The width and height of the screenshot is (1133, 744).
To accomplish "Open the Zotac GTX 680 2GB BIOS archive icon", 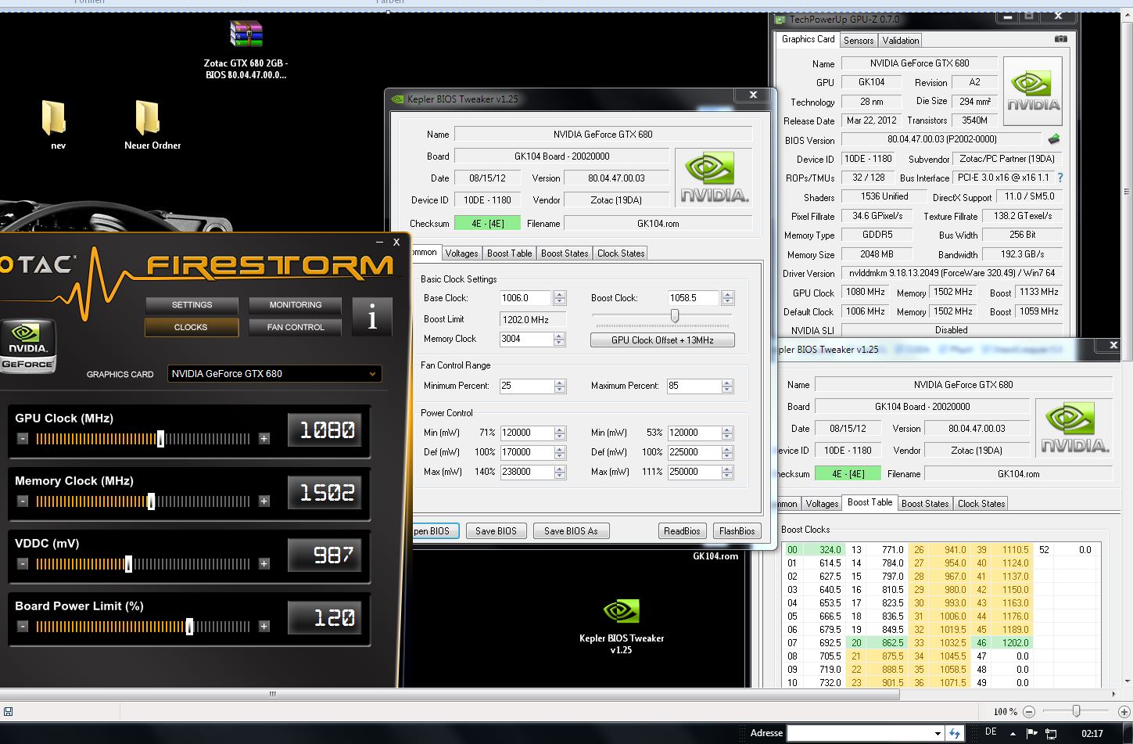I will (246, 34).
